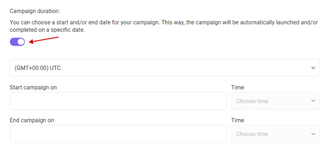Open the end Time 'Choose time' dropdown
Image resolution: width=331 pixels, height=153 pixels.
pyautogui.click(x=276, y=134)
